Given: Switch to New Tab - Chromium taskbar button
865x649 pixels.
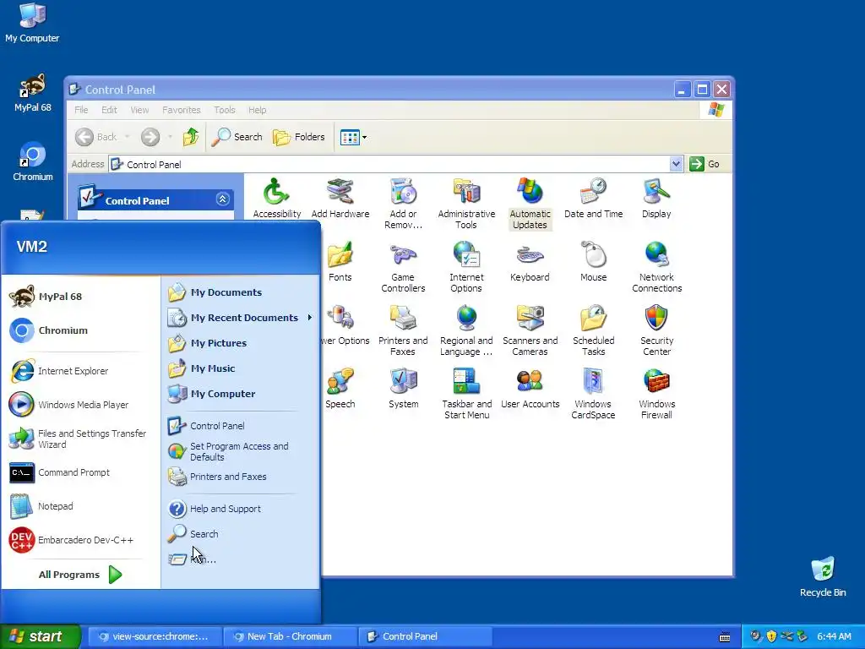Looking at the screenshot, I should pos(290,636).
